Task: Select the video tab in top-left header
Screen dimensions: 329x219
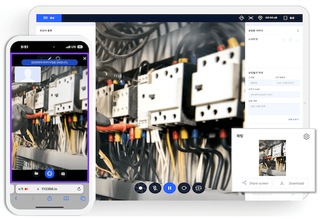Action: 49,18
